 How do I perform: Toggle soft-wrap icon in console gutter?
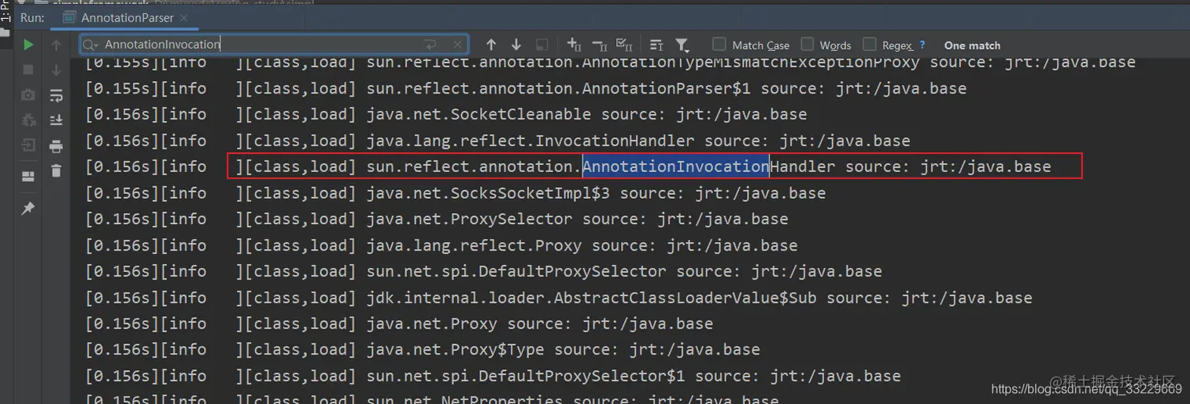click(56, 96)
